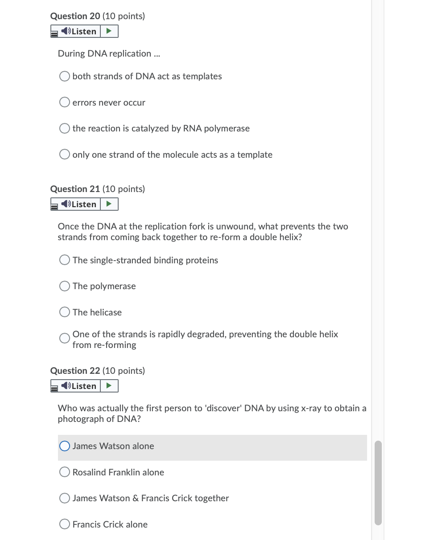The image size is (446, 540).
Task: Select 'both strands of DNA act as templates'
Action: point(64,76)
